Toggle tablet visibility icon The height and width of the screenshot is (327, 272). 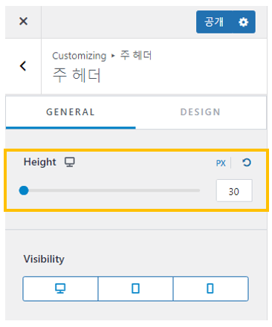click(135, 289)
